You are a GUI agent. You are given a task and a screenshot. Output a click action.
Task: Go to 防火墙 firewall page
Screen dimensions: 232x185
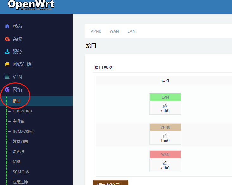click(18, 152)
